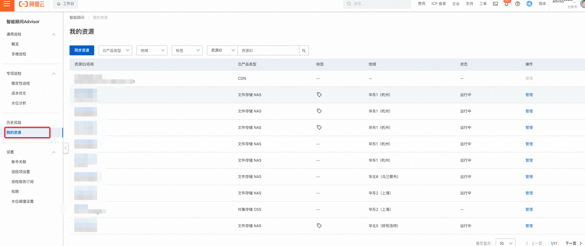Click the search magnifier button beside resource ID
This screenshot has height=246, width=585.
(304, 50)
